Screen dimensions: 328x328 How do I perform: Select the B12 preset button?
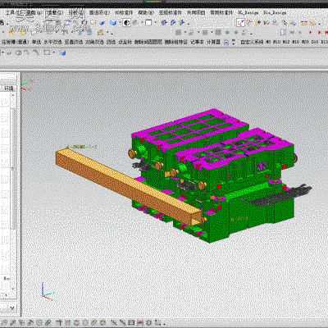(x=286, y=42)
